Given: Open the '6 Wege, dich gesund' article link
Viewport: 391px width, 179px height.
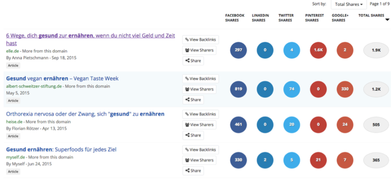Looking at the screenshot, I should tap(90, 40).
